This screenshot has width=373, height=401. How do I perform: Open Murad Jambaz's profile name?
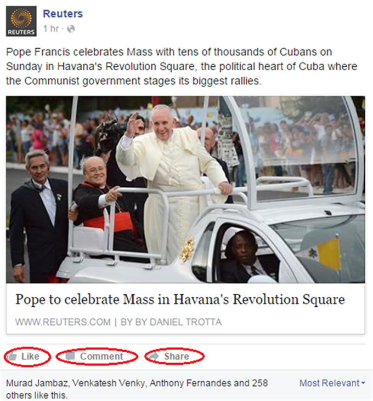tap(37, 383)
